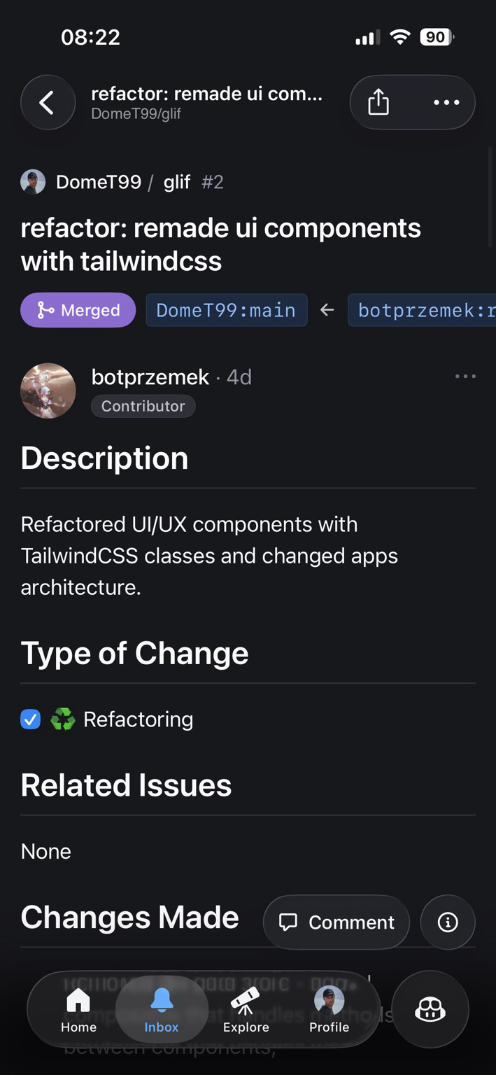Tap the back arrow button
This screenshot has height=1075, width=496.
coord(47,103)
